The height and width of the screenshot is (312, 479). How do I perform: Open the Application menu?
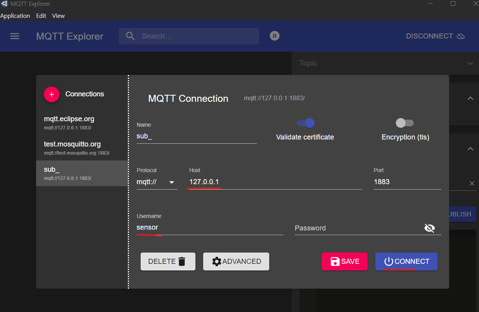click(15, 16)
